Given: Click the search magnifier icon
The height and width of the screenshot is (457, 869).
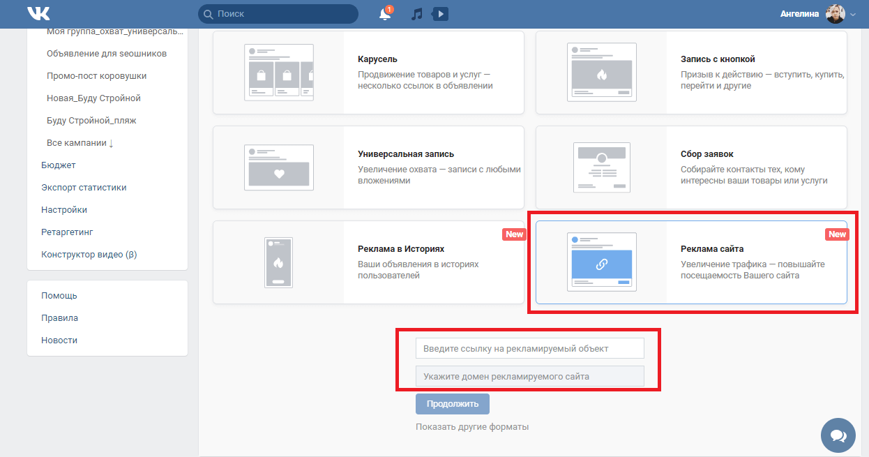Looking at the screenshot, I should click(x=208, y=14).
